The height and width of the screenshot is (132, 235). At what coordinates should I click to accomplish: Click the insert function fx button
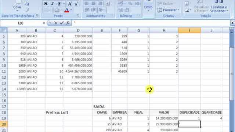[x=68, y=23]
